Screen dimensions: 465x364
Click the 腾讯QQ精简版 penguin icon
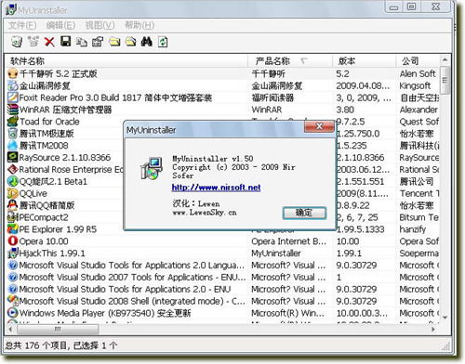(13, 205)
